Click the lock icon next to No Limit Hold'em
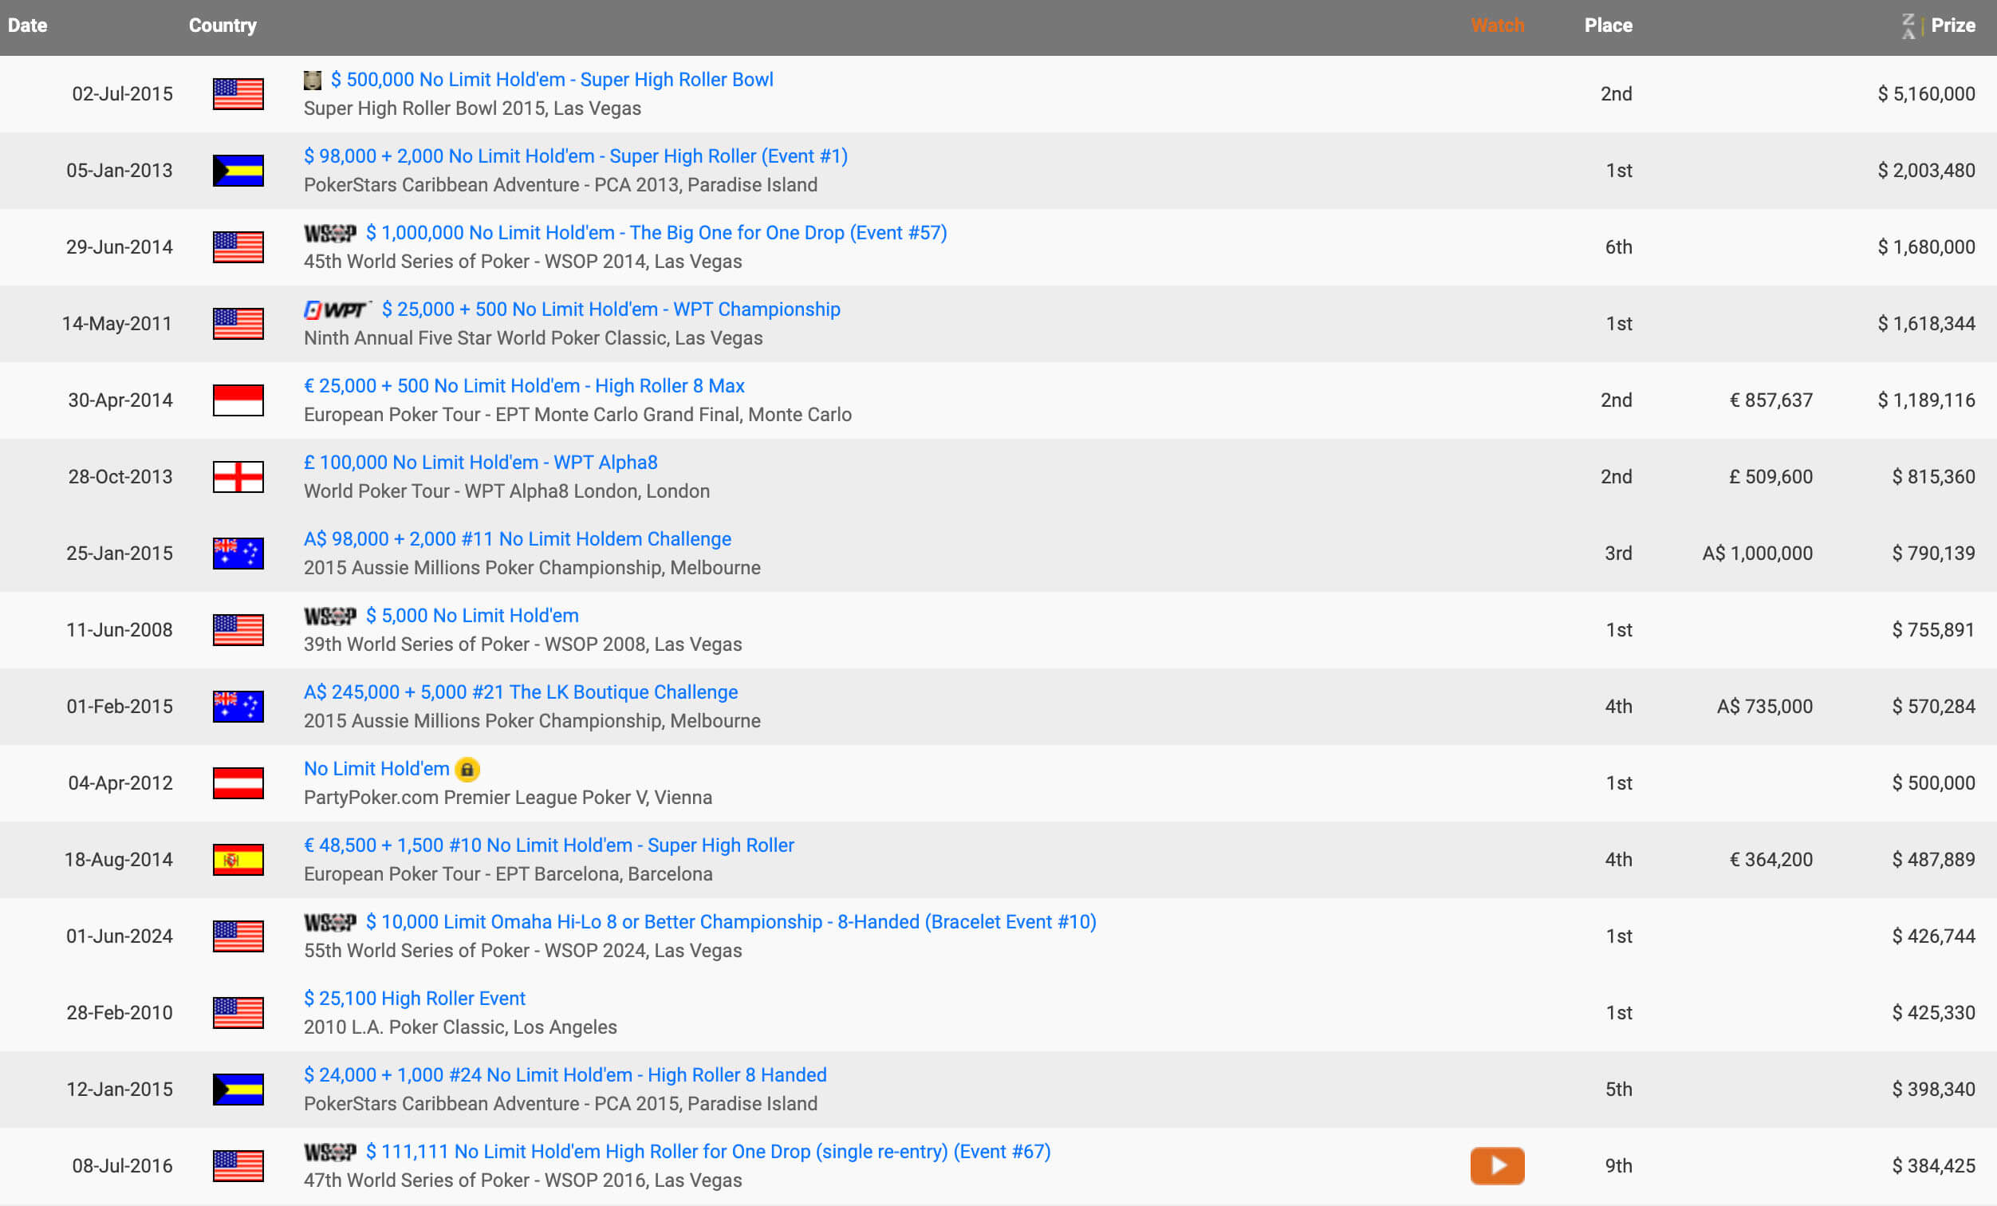 pyautogui.click(x=467, y=769)
